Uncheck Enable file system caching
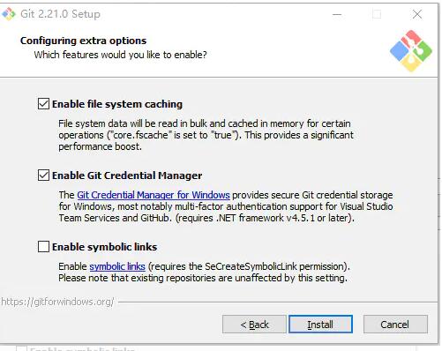This screenshot has height=351, width=442. coord(43,104)
